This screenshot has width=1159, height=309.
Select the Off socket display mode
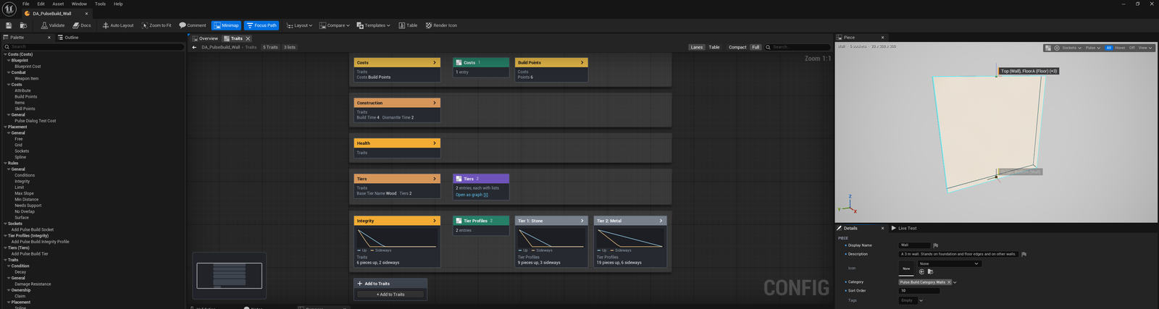click(x=1131, y=48)
